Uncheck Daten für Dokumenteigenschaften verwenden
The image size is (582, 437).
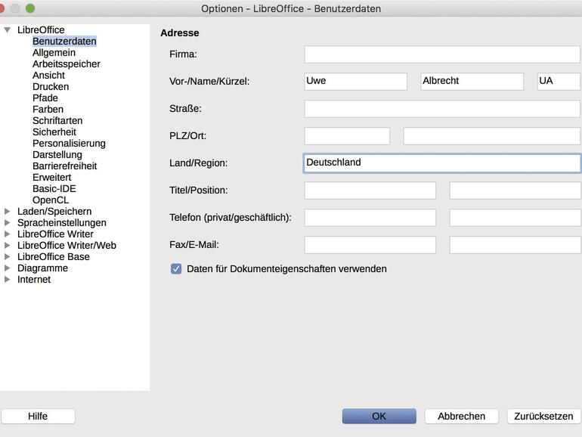coord(176,268)
